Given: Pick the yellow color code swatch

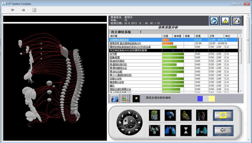Looking at the screenshot, I should click(212, 99).
